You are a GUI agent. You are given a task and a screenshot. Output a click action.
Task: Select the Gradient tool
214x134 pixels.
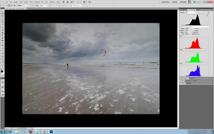click(2, 40)
